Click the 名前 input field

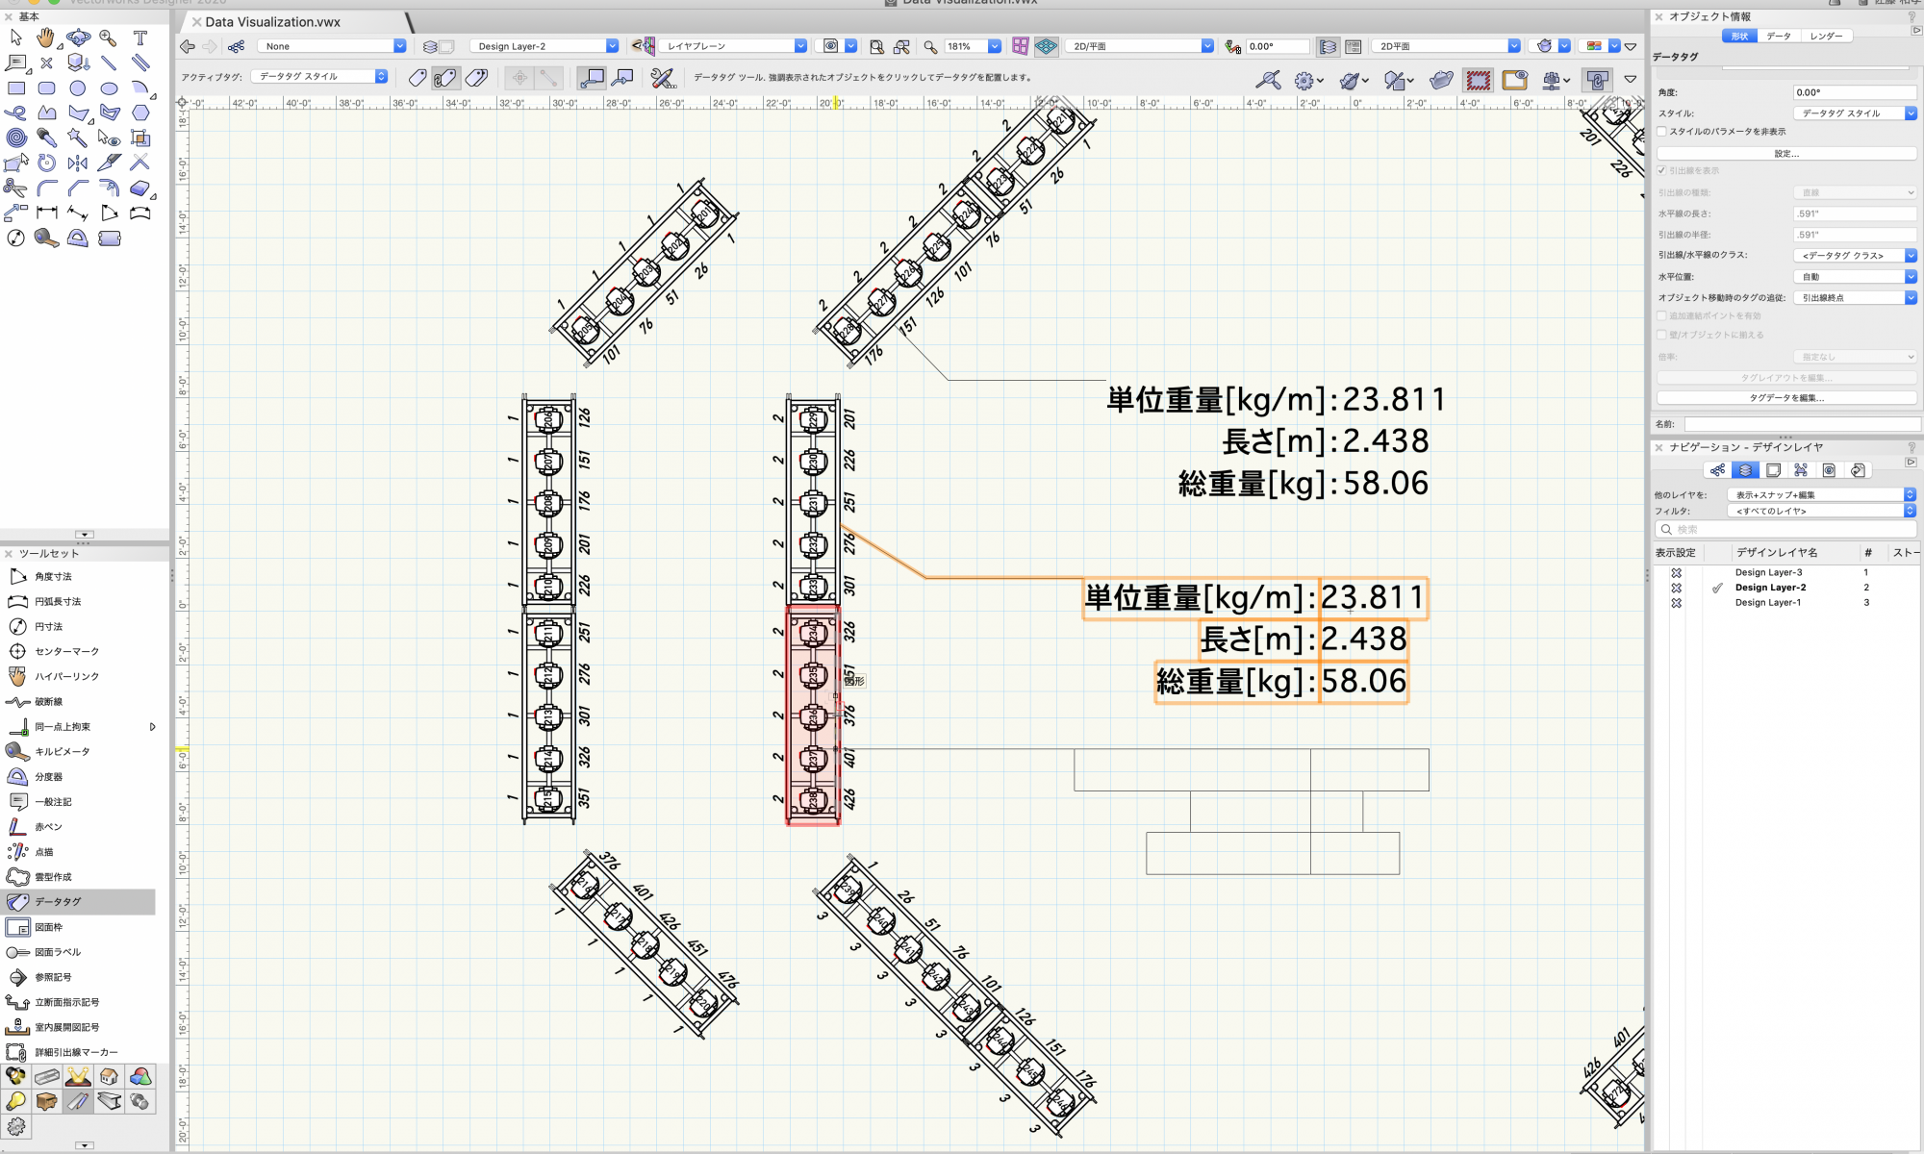click(1801, 424)
